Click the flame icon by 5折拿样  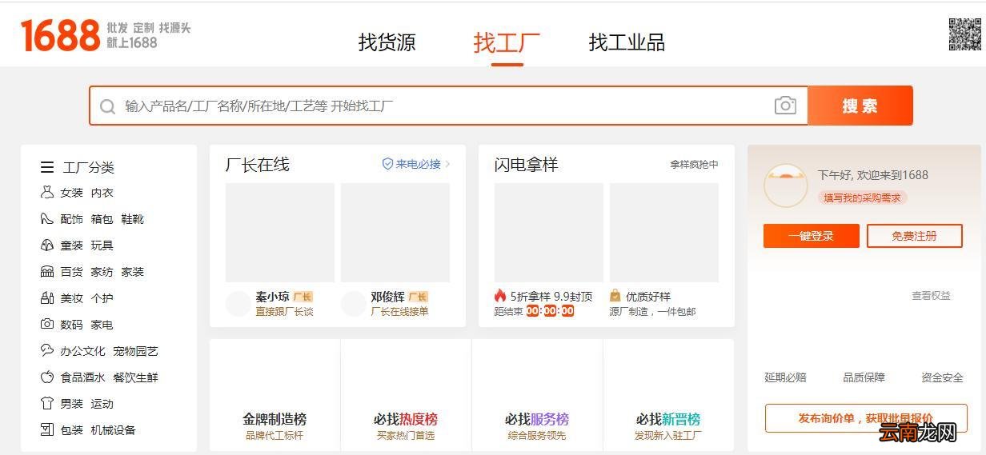(500, 296)
